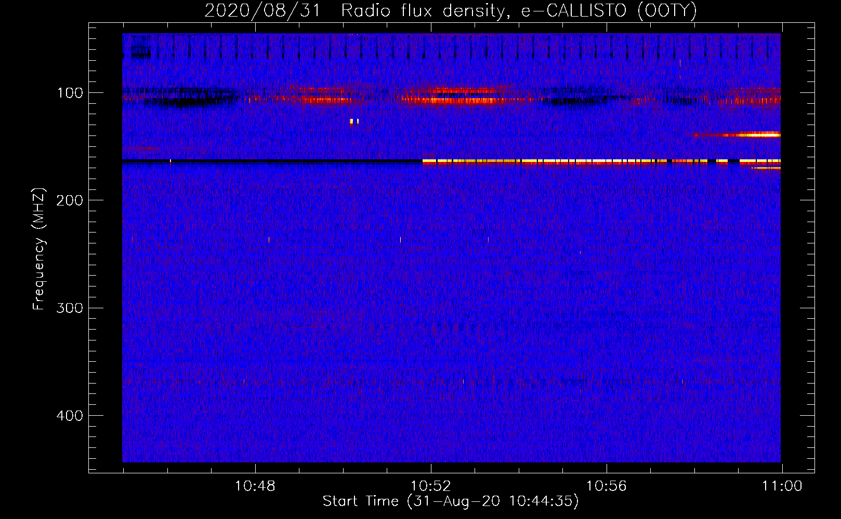Click the bright white-yellow emission band near 165 MHz
841x519 pixels.
(601, 162)
